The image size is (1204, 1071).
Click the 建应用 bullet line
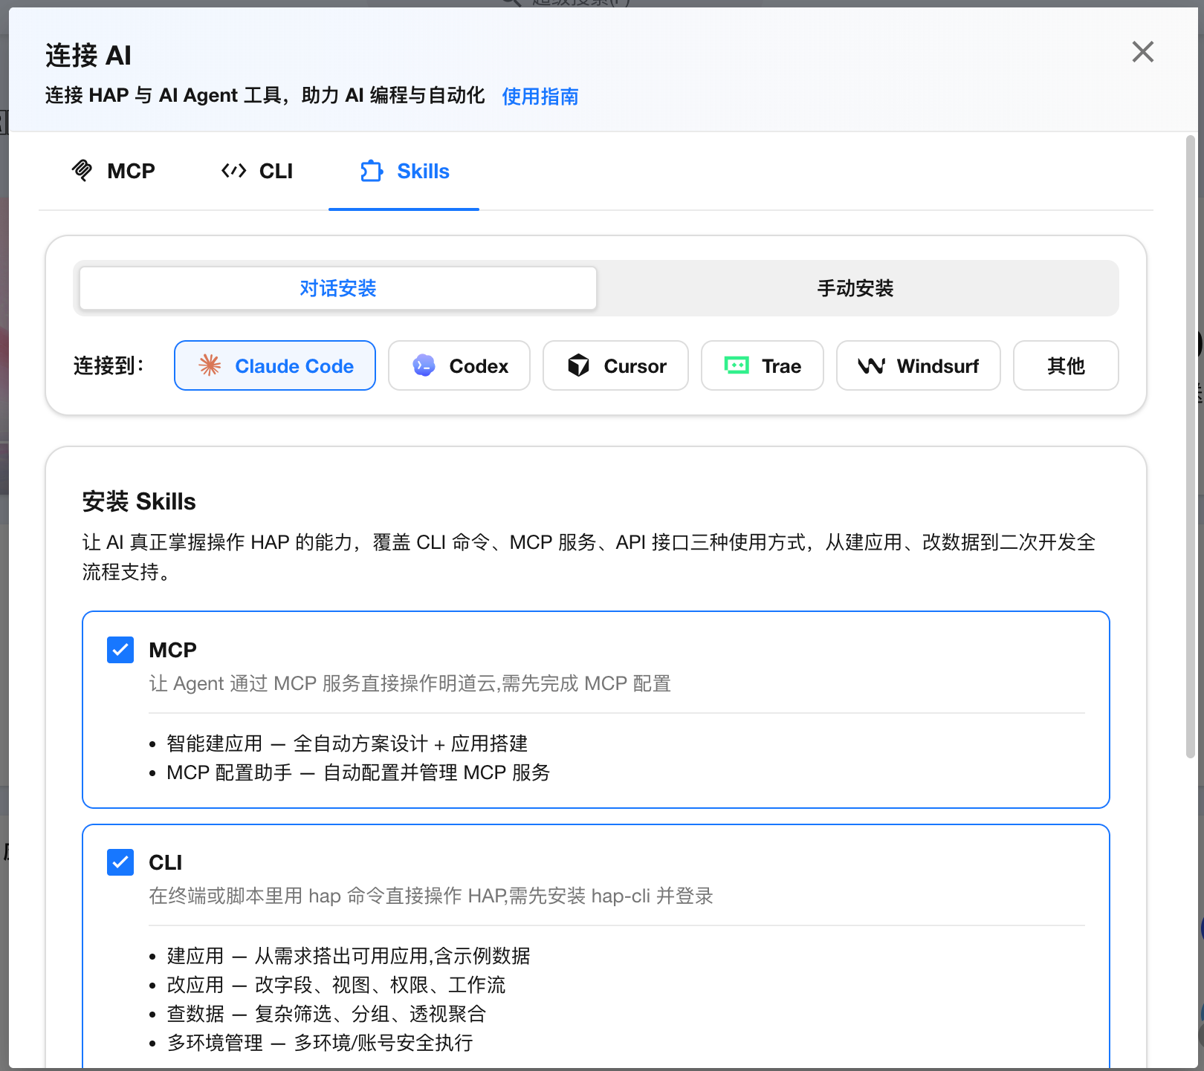point(349,956)
